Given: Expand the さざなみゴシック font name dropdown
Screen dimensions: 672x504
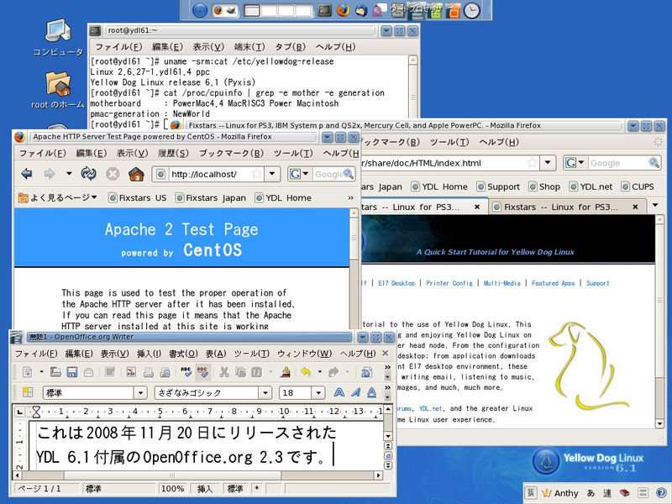Looking at the screenshot, I should point(265,392).
